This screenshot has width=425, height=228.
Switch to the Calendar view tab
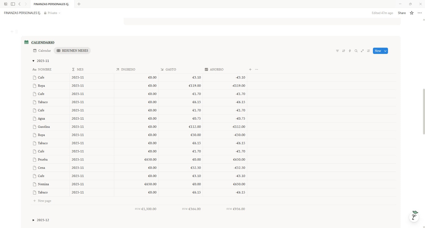coord(42,50)
